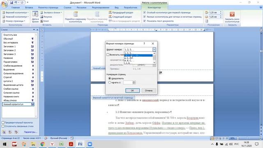Image resolution: width=263 pixels, height=148 pixels.
Task: Toggle different odd and even pages checkbox
Action: [x=144, y=17]
